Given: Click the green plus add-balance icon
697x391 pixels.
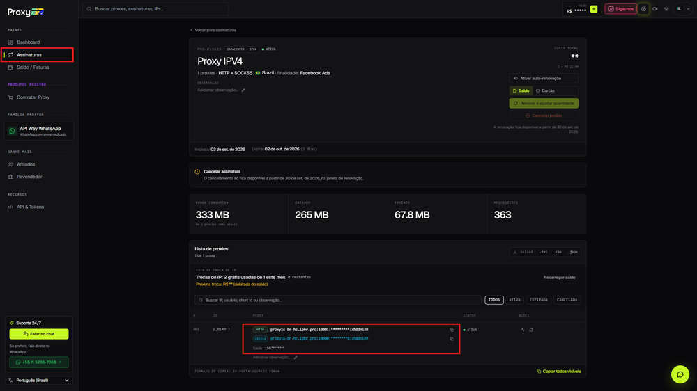Looking at the screenshot, I should click(x=594, y=9).
